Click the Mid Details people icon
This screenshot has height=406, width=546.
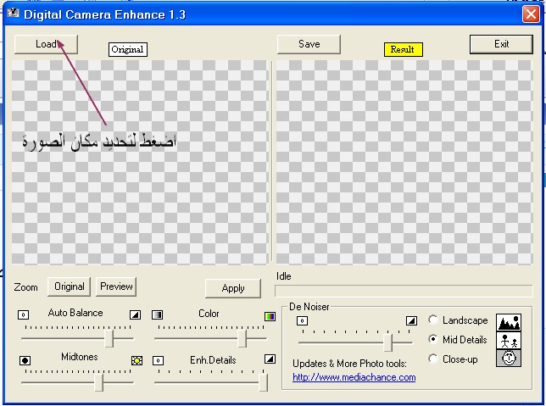point(509,341)
